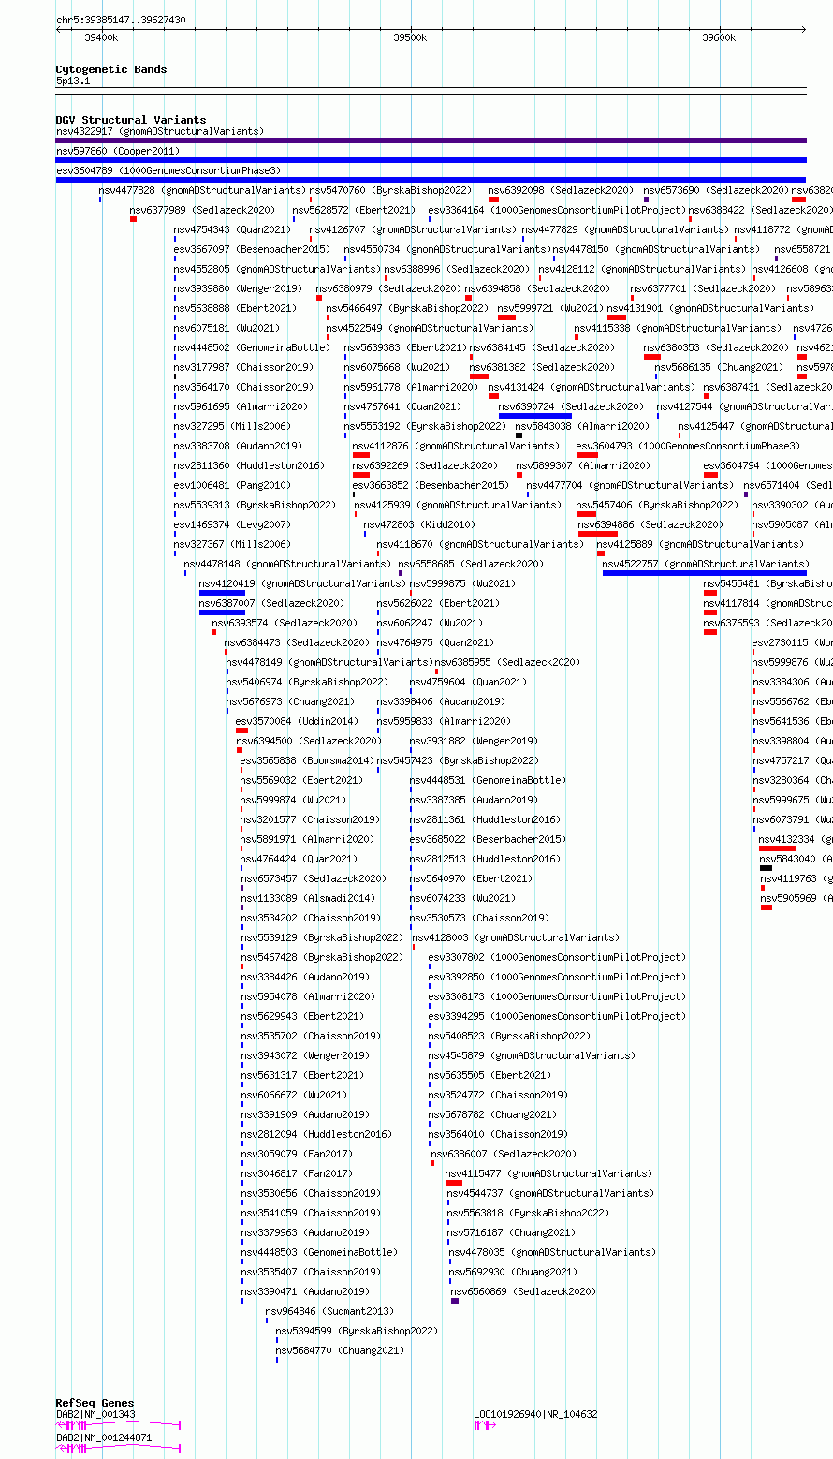Image resolution: width=833 pixels, height=1459 pixels.
Task: Select the nsv4120419 blue variant bar
Action: [222, 593]
